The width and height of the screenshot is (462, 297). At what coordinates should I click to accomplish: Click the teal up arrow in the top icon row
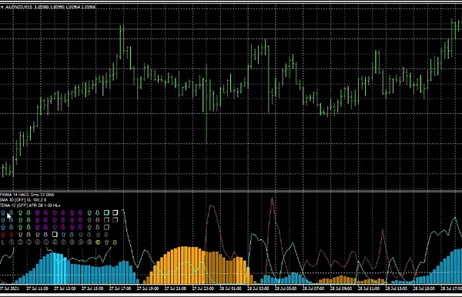click(89, 213)
